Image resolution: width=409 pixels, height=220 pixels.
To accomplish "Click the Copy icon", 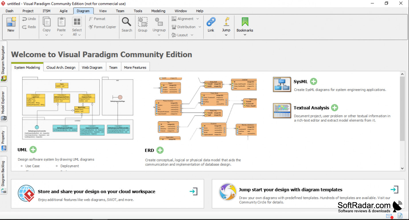I will [x=46, y=22].
